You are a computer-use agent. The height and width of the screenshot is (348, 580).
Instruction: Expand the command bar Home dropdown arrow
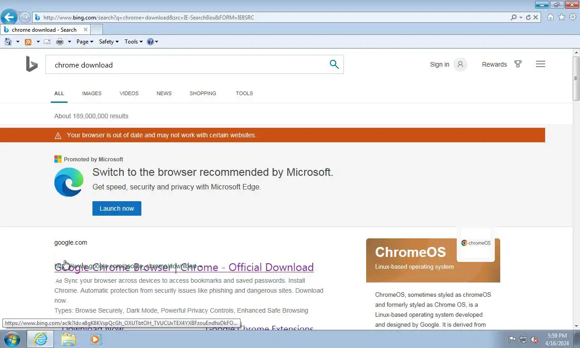[x=18, y=42]
